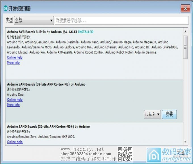Open Online help link for Arduino SAM Boards
This screenshot has width=193, height=164.
tap(15, 100)
